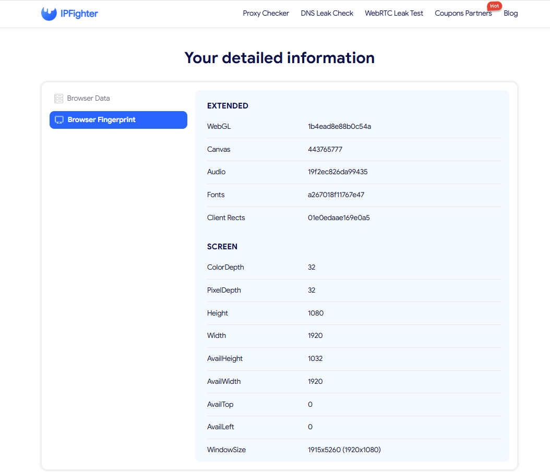
Task: Select Client Rects hash 01e0edaae169e0a5
Action: click(x=339, y=218)
